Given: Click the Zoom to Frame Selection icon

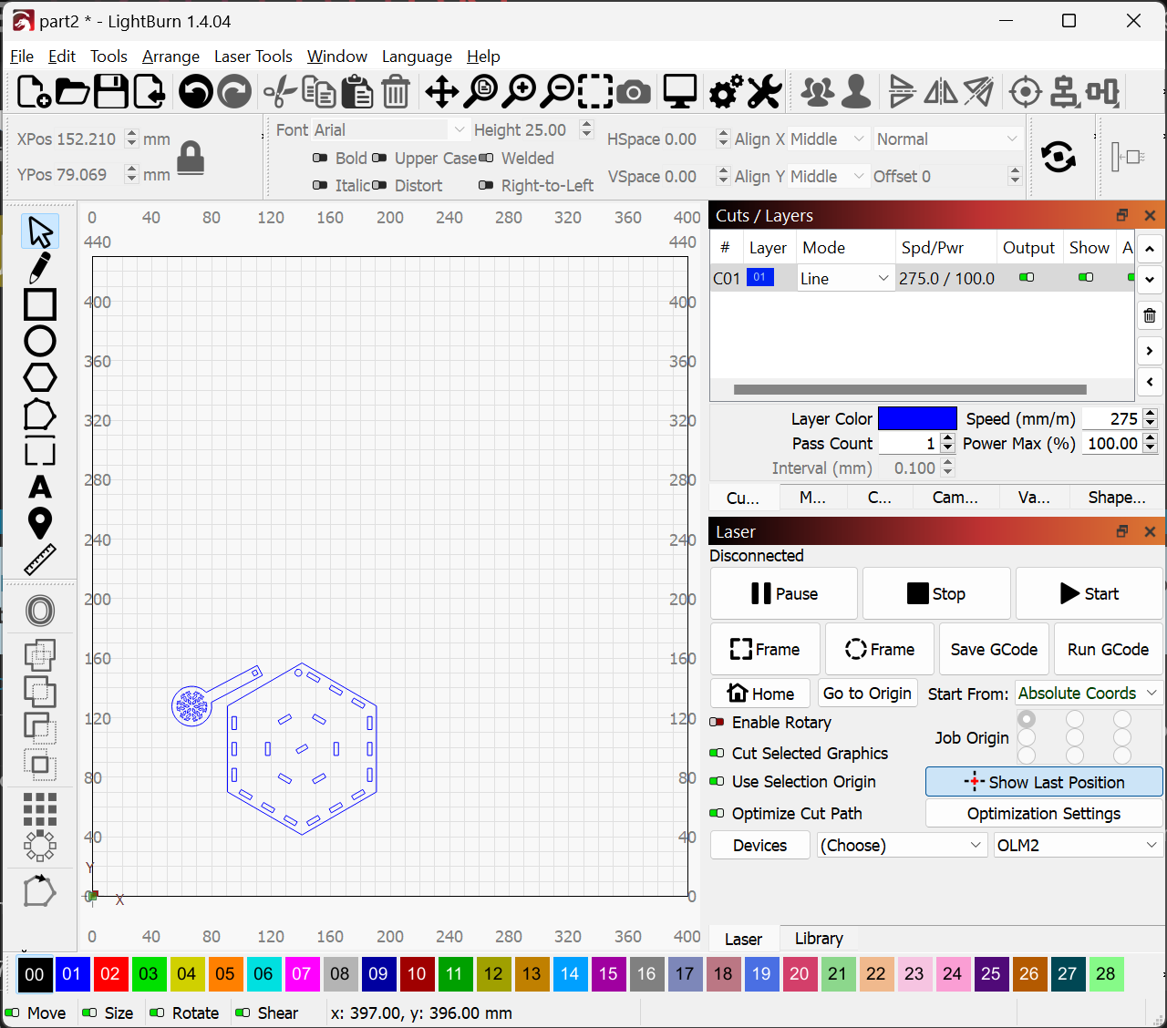Looking at the screenshot, I should [x=595, y=92].
